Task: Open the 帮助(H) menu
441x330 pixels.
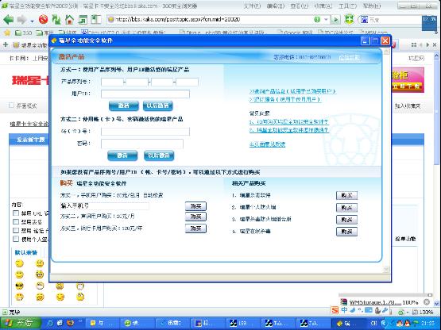Action: point(372,6)
